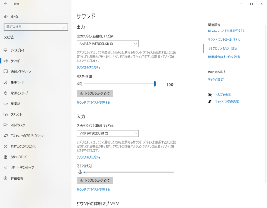Click input トラブルシューティング button under マイクのテスト
The width and height of the screenshot is (267, 208).
coord(95,181)
